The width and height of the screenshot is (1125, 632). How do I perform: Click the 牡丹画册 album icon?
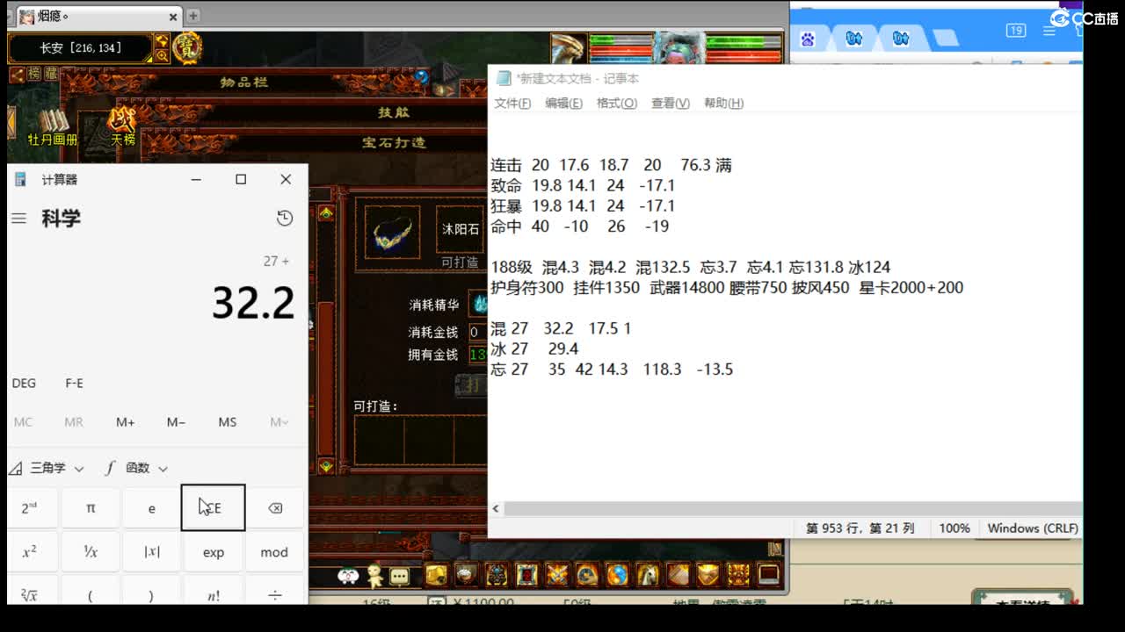(x=52, y=126)
